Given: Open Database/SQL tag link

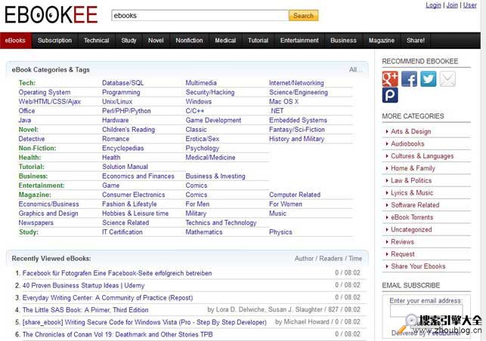Looking at the screenshot, I should (x=123, y=83).
